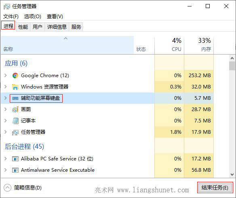Click the Windows 资源管理器 folder icon
This screenshot has height=198, width=236.
tap(15, 87)
